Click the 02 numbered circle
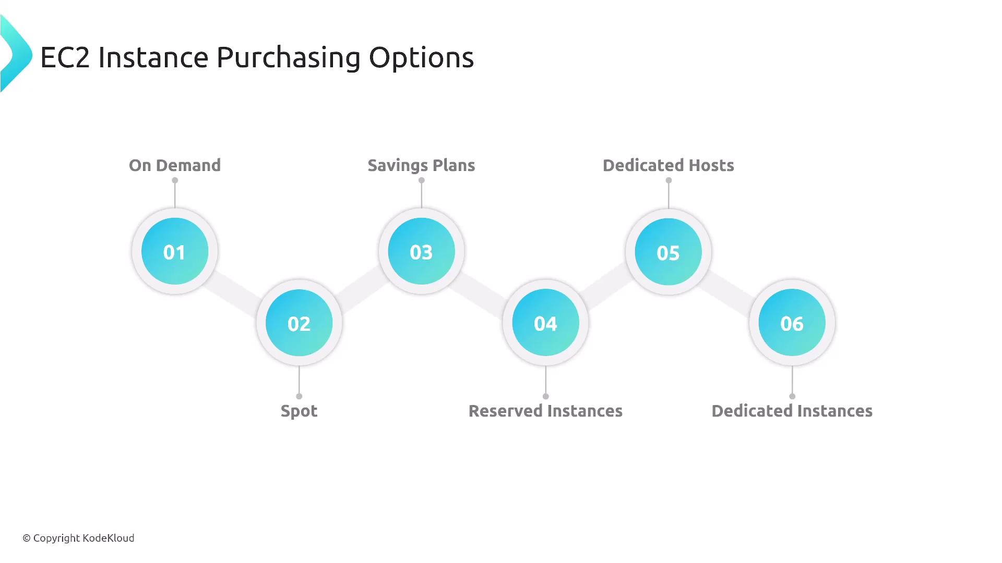Viewport: 1002px width, 563px height. (299, 323)
